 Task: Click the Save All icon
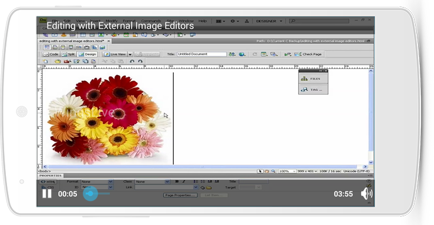[x=86, y=62]
